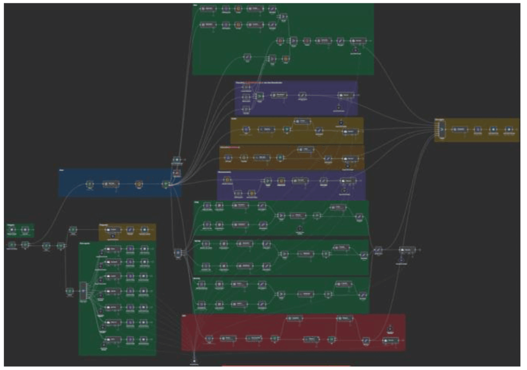Select the ungrouped wide model node right of the pencil node
The image size is (527, 370).
407,250
